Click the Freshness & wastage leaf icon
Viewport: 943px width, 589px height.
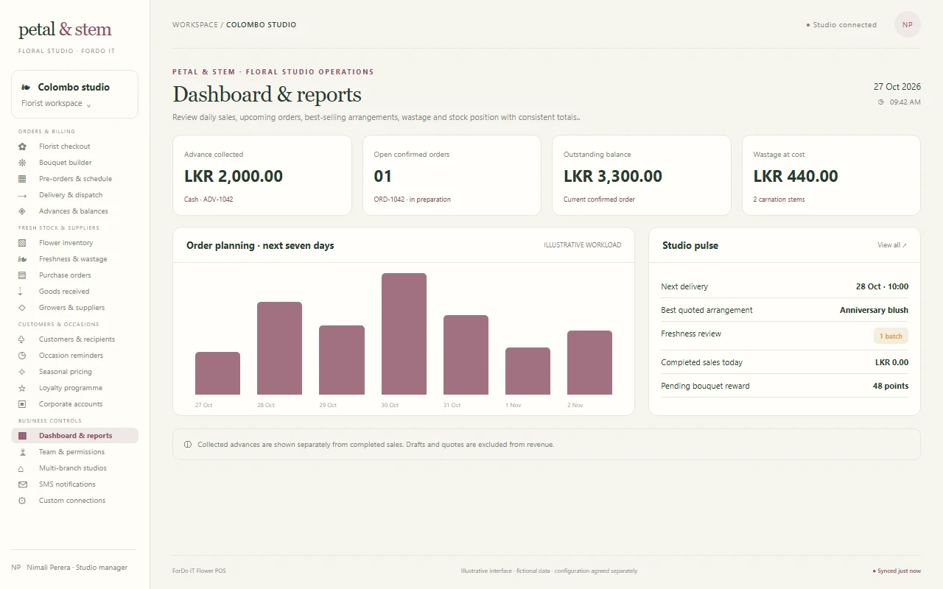click(22, 259)
